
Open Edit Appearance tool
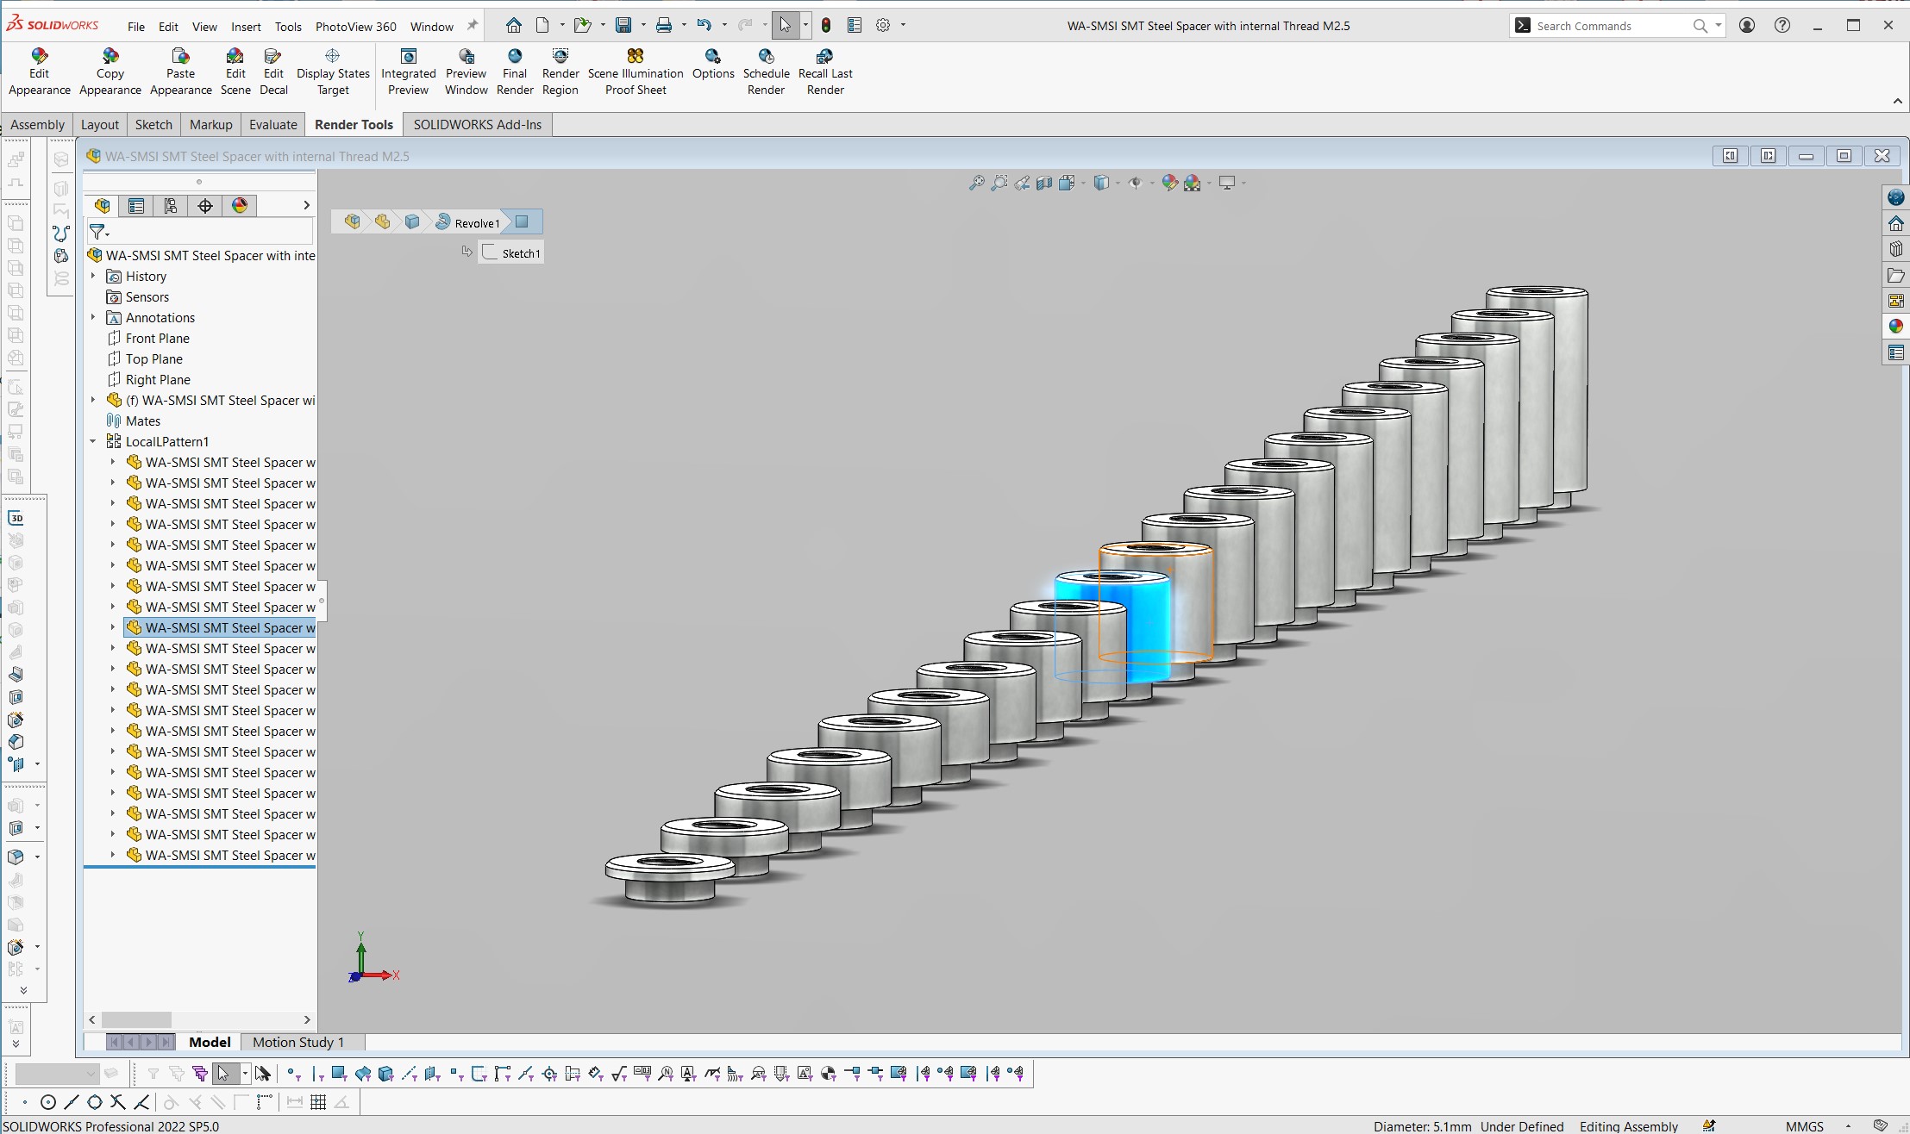click(39, 72)
